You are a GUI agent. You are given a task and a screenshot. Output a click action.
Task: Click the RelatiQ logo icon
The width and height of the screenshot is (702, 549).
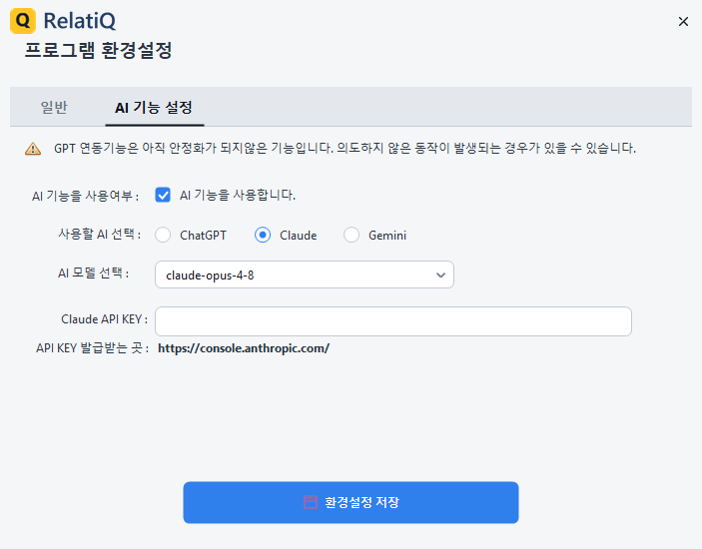coord(23,21)
